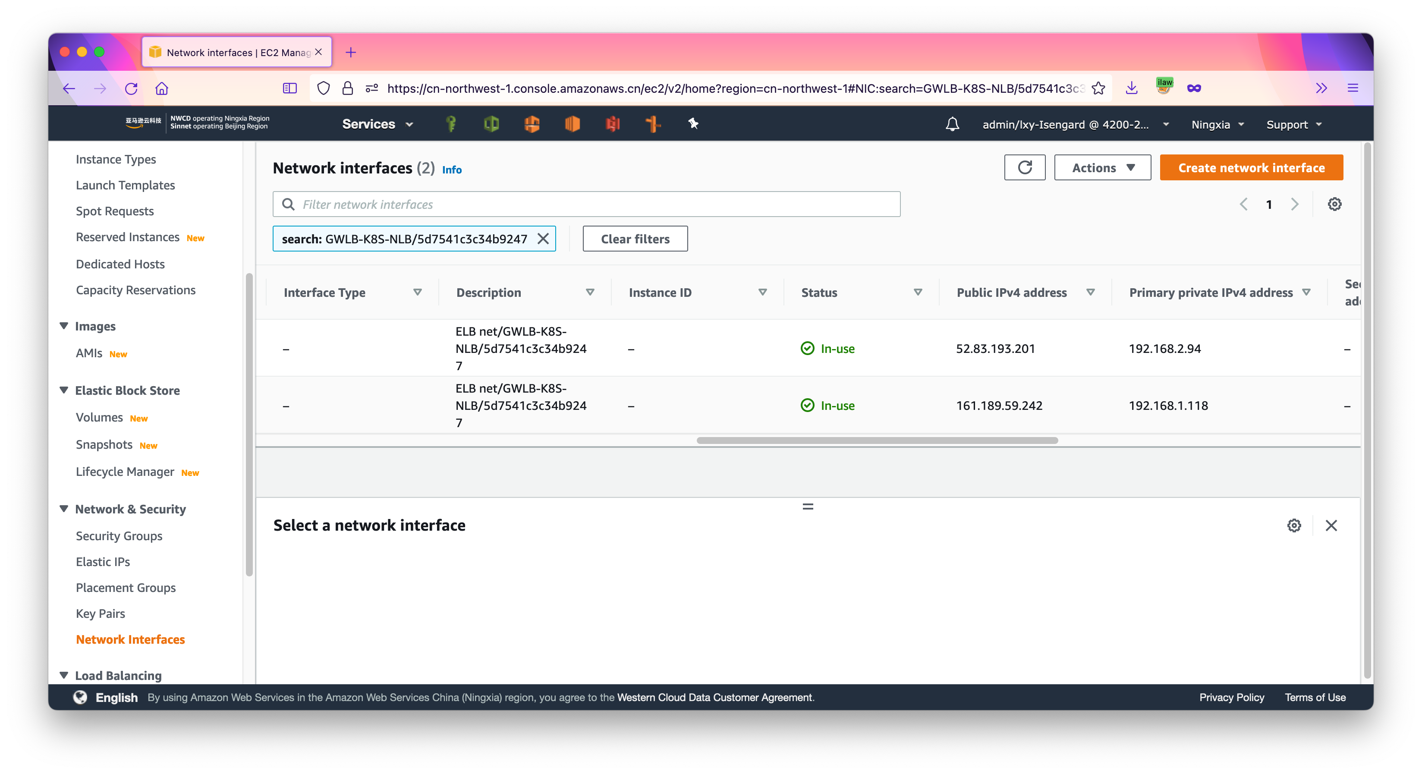Remove the GWLB-K8S-NLB search filter chip
This screenshot has width=1422, height=774.
click(543, 239)
